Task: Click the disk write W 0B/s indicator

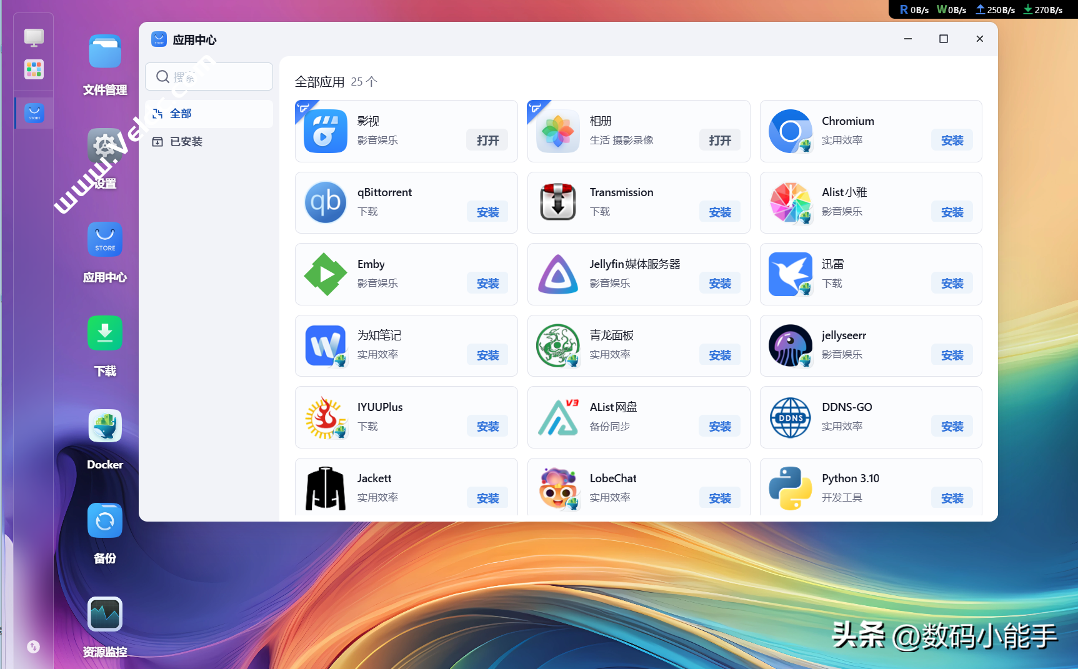Action: (x=952, y=9)
